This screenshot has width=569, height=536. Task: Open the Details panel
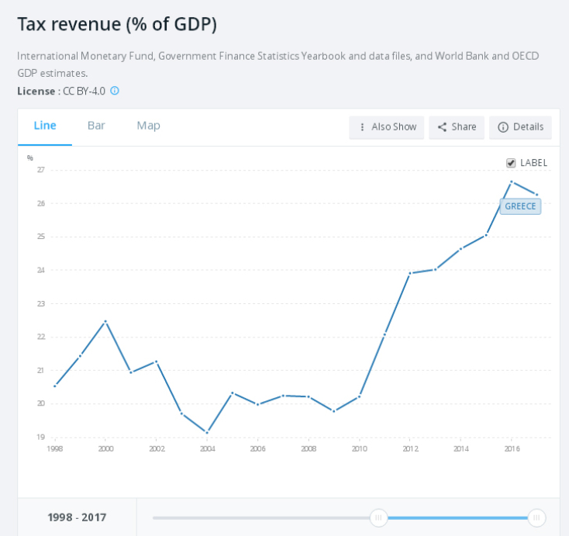coord(520,127)
